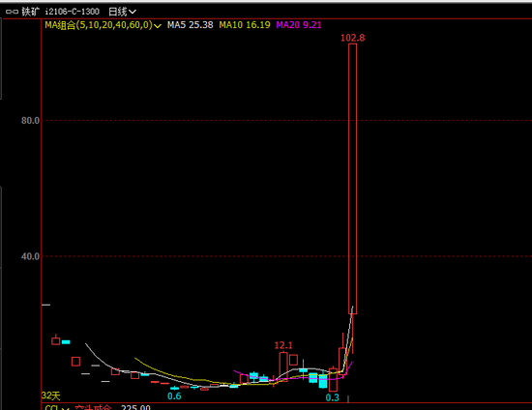Screen dimensions: 532x410
Task: Click the 102.8 high price label
Action: point(352,38)
